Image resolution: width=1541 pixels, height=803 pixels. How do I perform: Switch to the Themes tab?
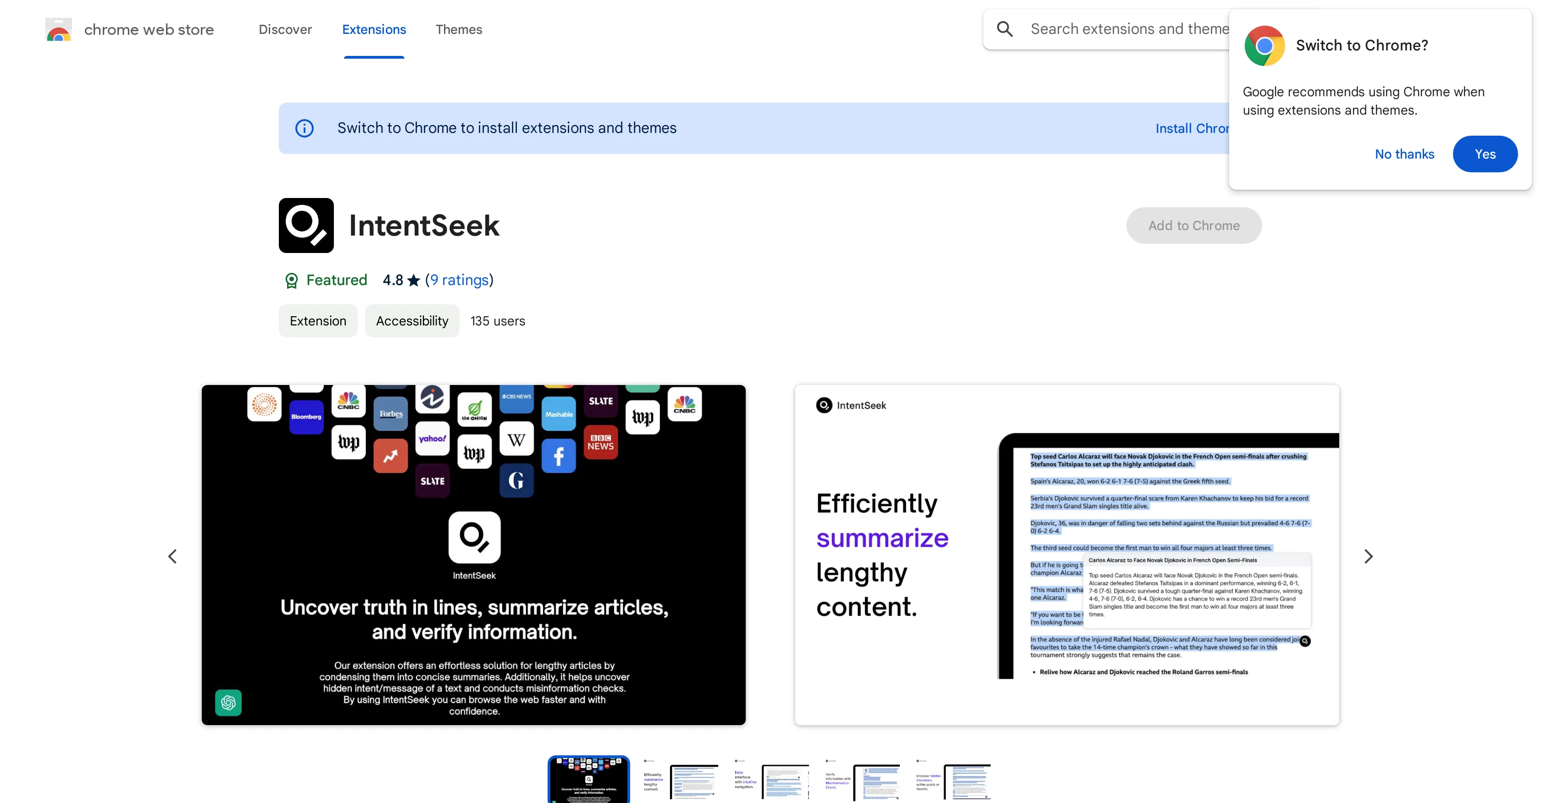[459, 29]
